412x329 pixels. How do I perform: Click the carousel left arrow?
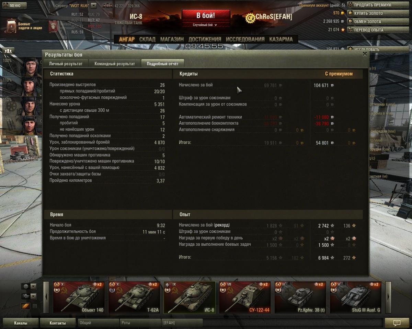click(46, 297)
